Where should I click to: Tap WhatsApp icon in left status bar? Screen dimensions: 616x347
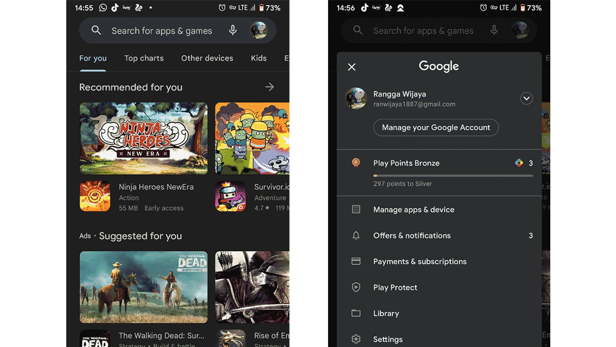pos(103,8)
